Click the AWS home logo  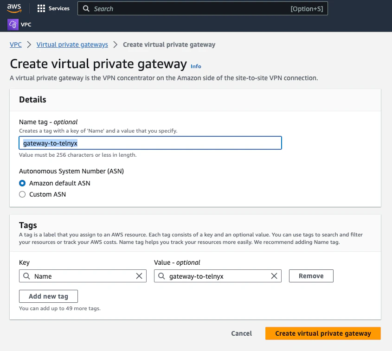13,8
